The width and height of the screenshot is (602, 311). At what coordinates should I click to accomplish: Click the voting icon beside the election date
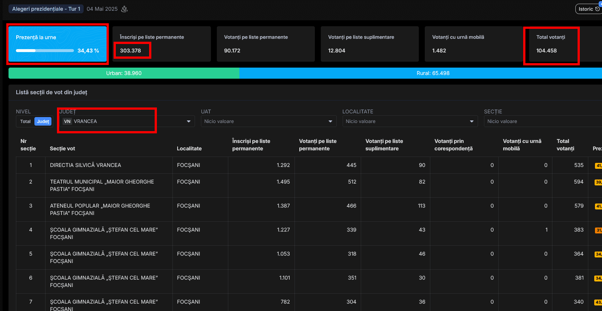pos(124,9)
